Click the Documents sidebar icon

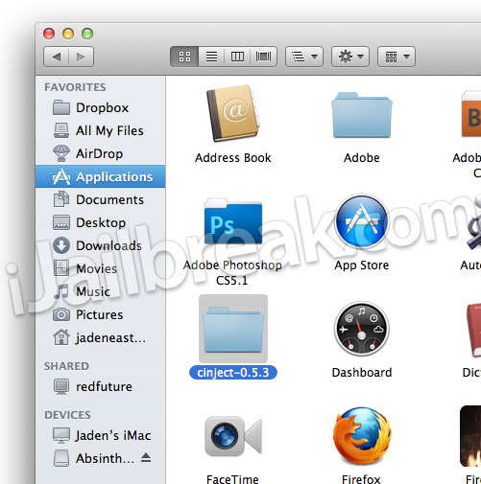point(61,199)
